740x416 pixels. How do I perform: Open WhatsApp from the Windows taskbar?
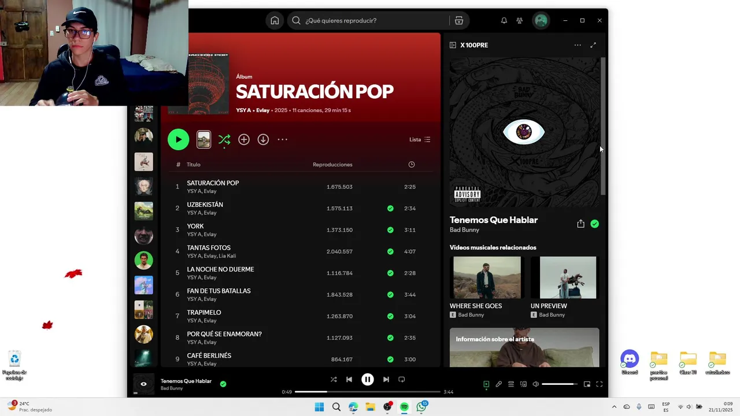[x=421, y=407]
